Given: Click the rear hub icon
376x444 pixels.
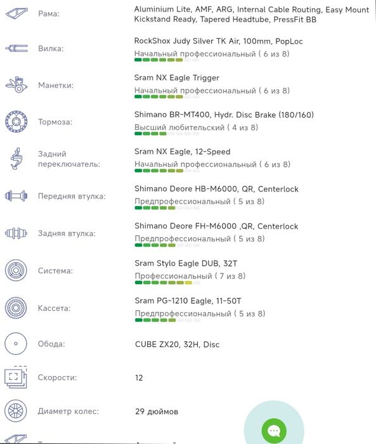Looking at the screenshot, I should coord(16,233).
